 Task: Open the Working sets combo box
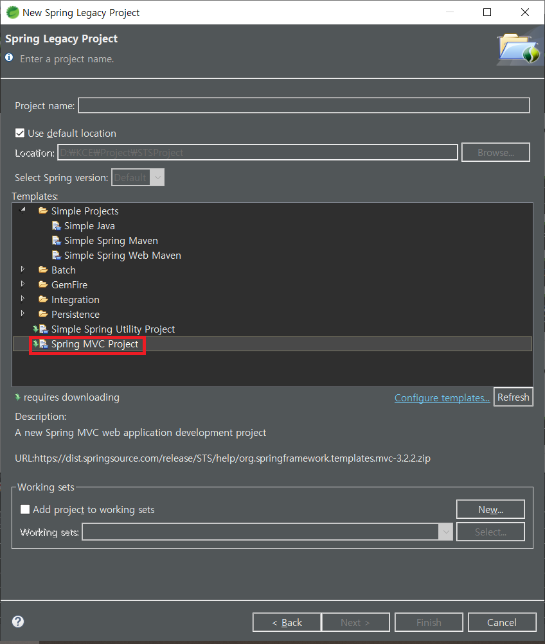coord(267,532)
